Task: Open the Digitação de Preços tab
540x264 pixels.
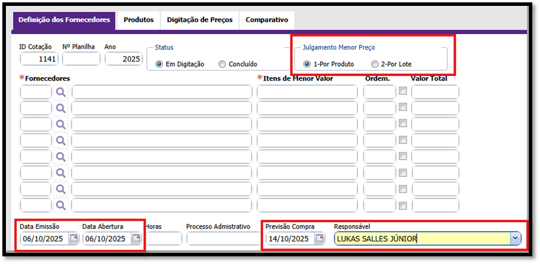Action: click(199, 20)
